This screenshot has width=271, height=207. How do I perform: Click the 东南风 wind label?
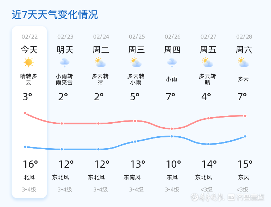click(132, 177)
